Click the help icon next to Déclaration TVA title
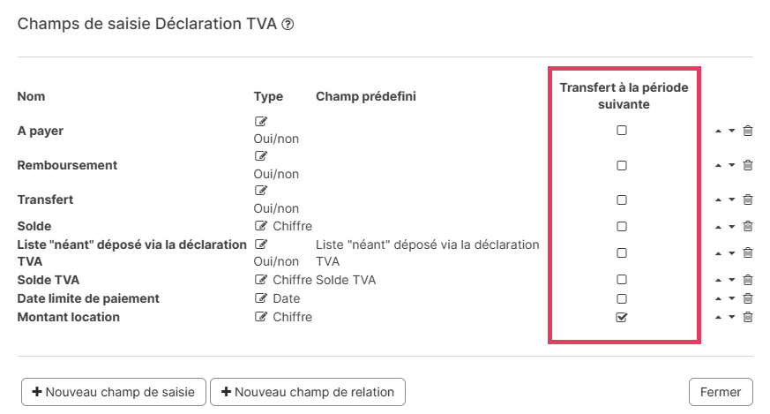Screen dimensions: 770x414 tap(288, 25)
